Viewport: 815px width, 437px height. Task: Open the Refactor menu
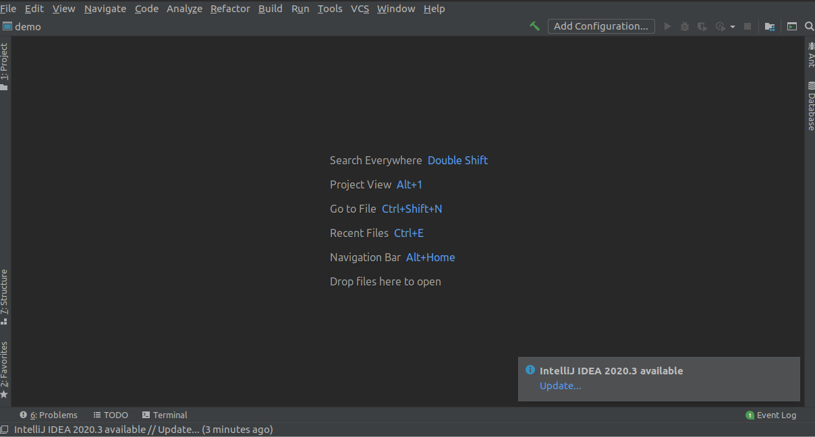pos(230,9)
